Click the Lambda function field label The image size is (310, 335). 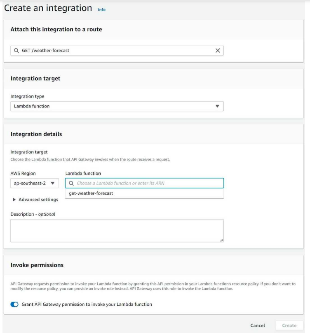tap(83, 173)
